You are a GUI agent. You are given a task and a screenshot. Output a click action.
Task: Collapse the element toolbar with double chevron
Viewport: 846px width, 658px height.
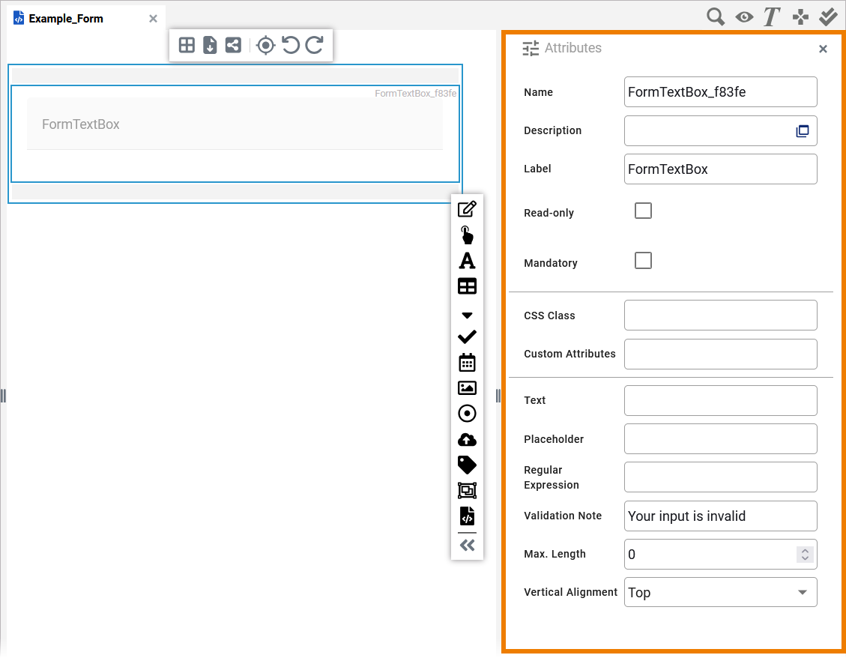pos(467,546)
